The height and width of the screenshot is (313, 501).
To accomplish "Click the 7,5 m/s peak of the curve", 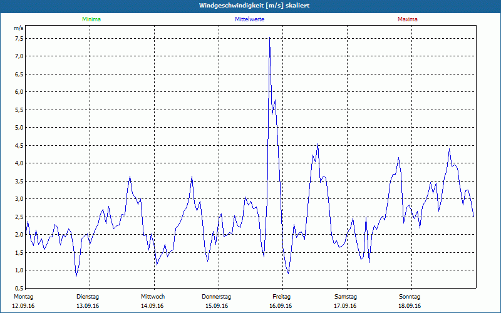I will pyautogui.click(x=270, y=38).
